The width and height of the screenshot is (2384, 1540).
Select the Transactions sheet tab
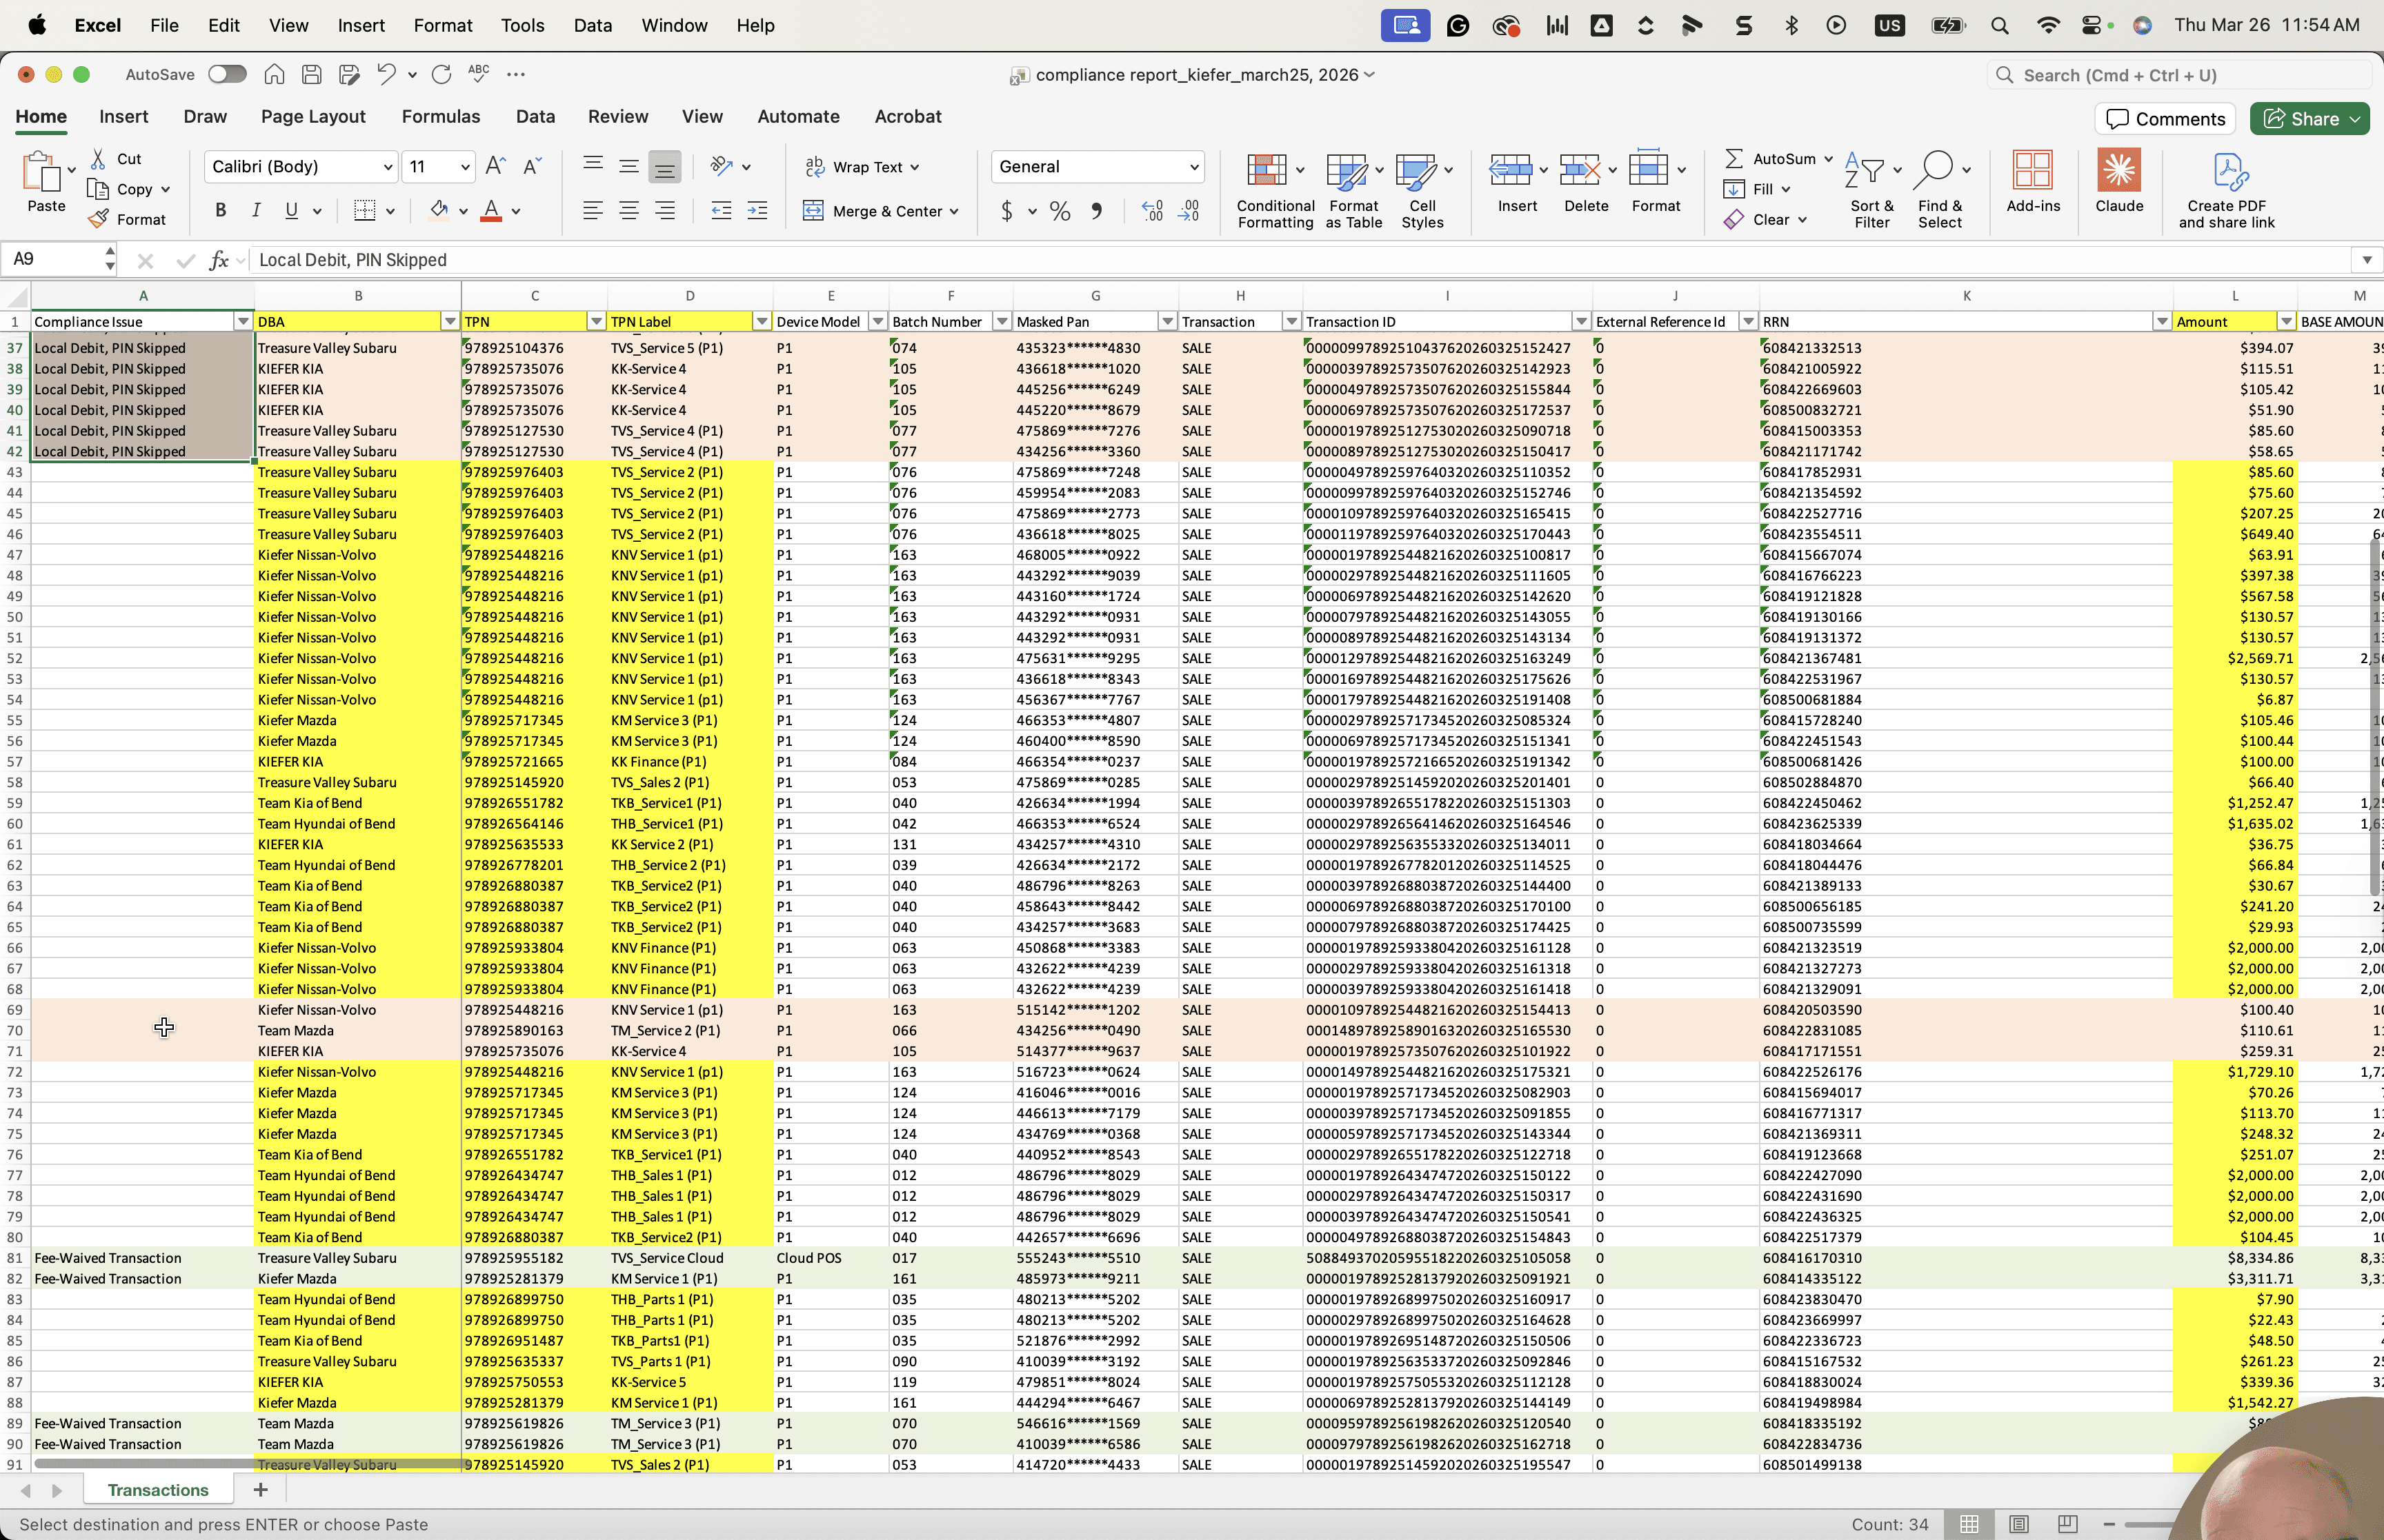[158, 1490]
